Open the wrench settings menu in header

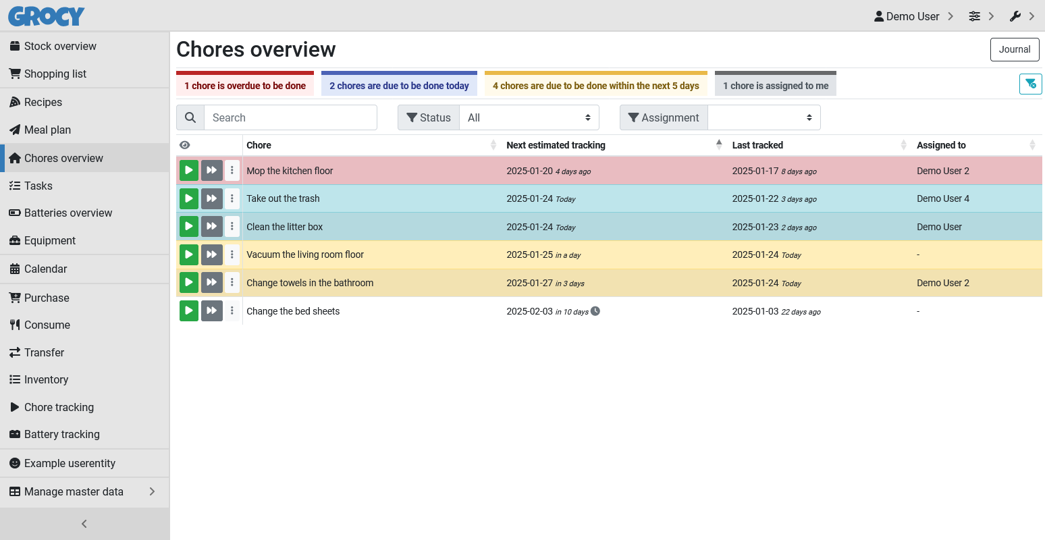click(1015, 16)
